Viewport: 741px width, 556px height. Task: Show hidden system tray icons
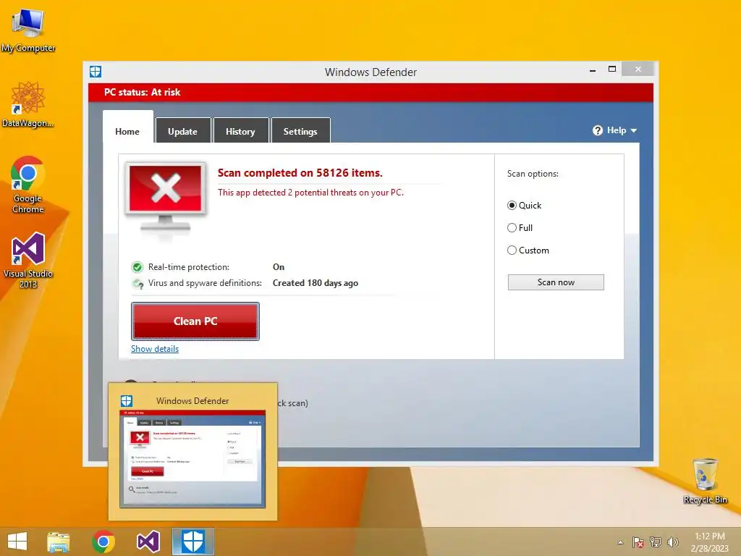(x=620, y=542)
